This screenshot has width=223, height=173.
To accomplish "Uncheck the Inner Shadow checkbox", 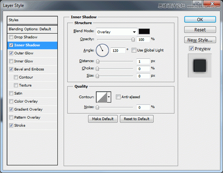I will [11, 45].
